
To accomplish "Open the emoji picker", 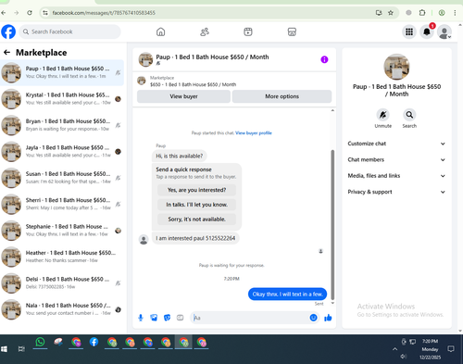I will pyautogui.click(x=313, y=318).
